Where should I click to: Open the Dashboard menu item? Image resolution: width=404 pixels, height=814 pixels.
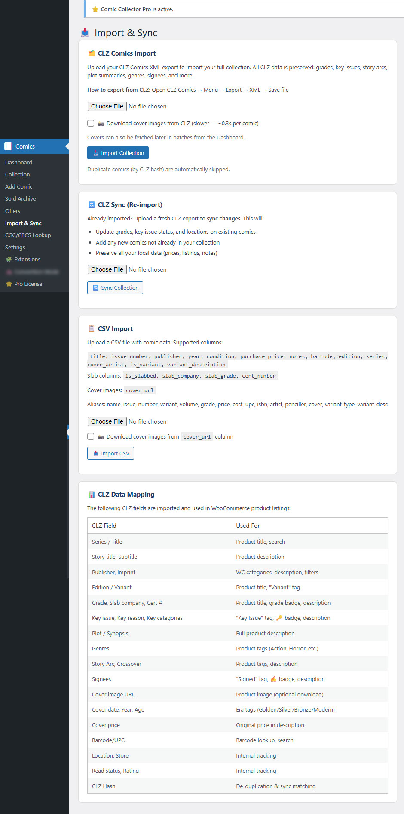(x=18, y=163)
